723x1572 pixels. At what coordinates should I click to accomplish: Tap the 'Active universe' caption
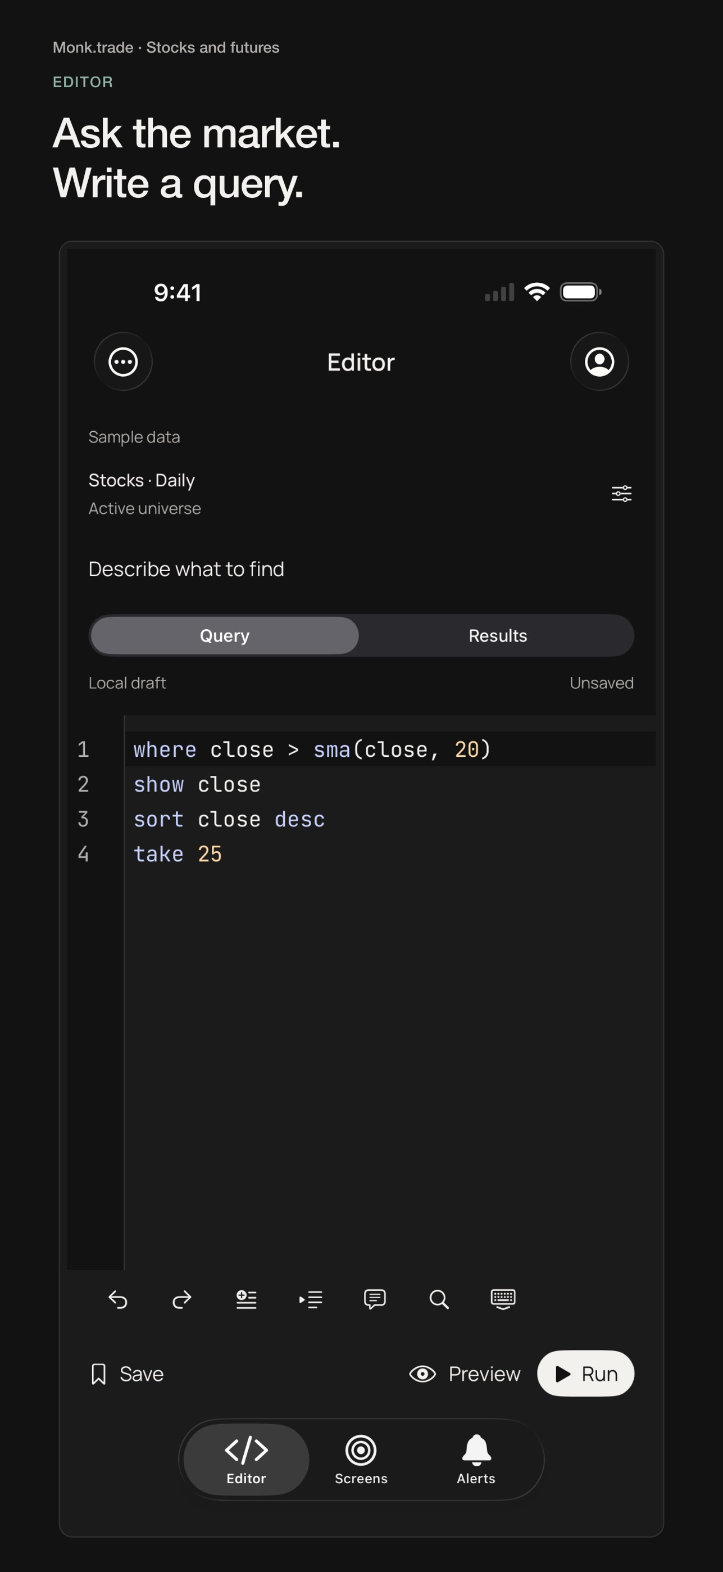click(x=144, y=508)
